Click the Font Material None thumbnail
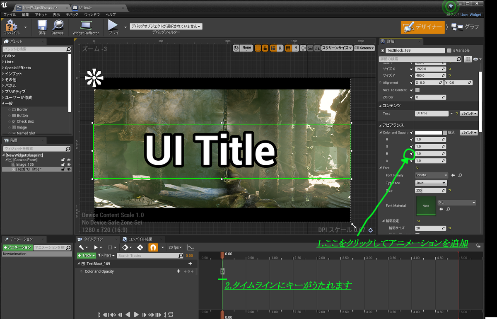This screenshot has width=497, height=319. coord(426,205)
